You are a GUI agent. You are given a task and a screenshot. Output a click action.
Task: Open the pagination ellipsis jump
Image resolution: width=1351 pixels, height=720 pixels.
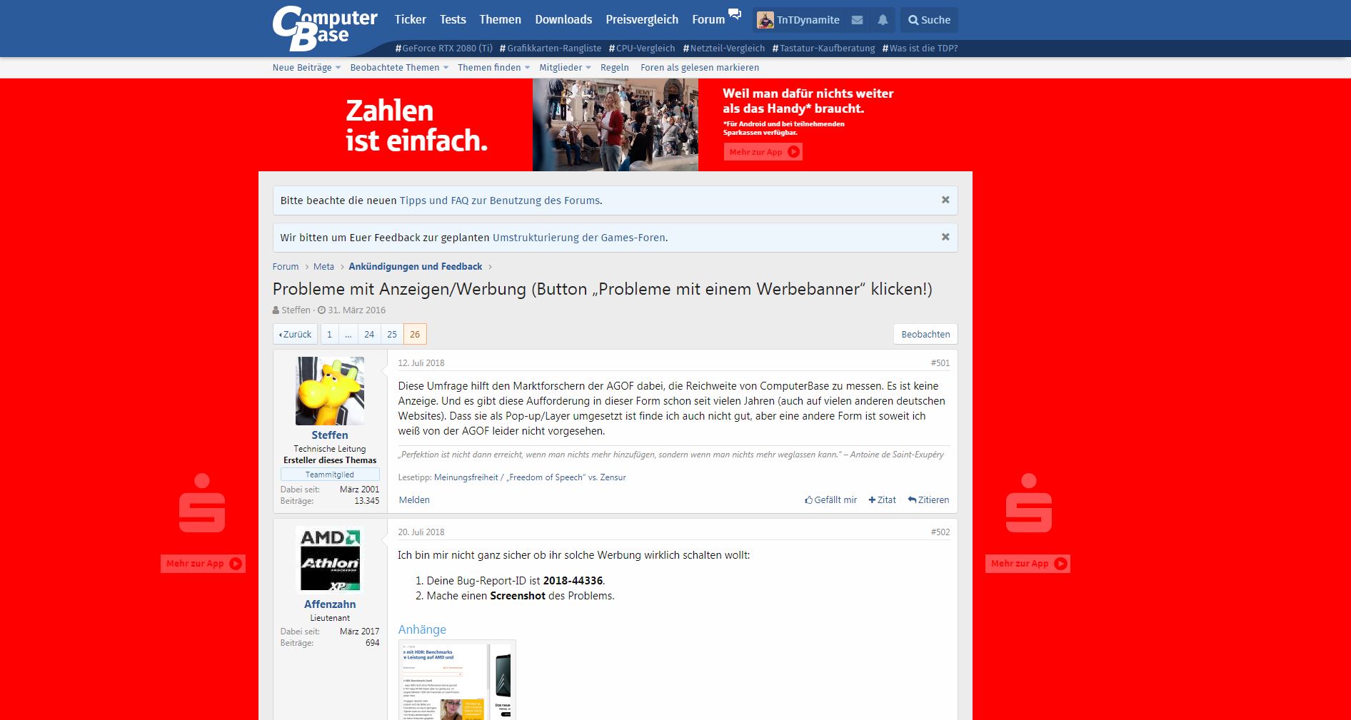point(348,334)
